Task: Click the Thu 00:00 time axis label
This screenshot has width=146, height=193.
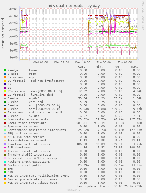Action: coord(104,62)
